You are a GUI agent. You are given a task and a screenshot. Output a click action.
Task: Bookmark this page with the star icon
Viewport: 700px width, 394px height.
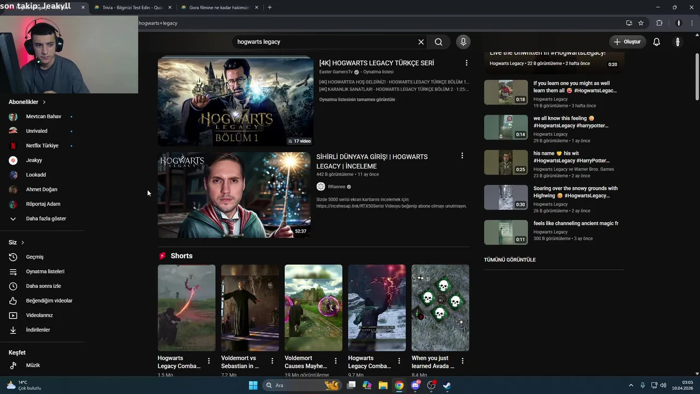coord(641,23)
